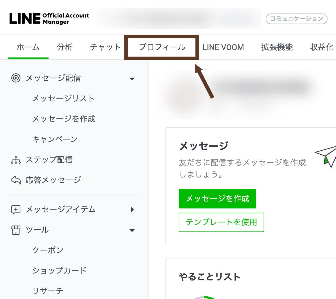Click the paper airplane illustration
This screenshot has height=299, width=336.
[326, 156]
